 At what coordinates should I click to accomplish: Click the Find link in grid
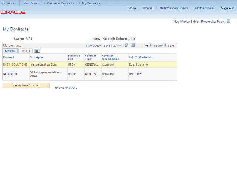click(107, 46)
